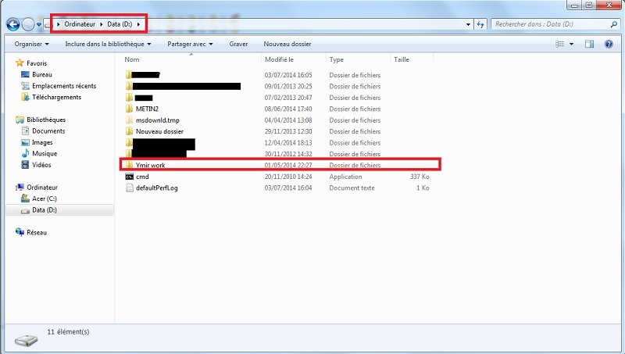Create a Nouveau dossier
Screen dimensions: 625x354
pos(287,44)
